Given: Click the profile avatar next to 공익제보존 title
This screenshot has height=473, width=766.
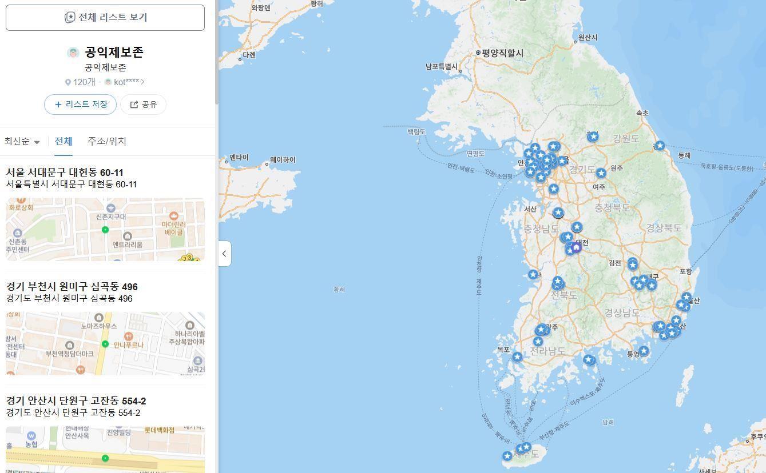Looking at the screenshot, I should (x=73, y=53).
